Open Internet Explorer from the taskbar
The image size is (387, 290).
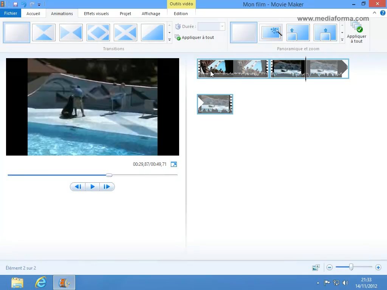pyautogui.click(x=41, y=282)
